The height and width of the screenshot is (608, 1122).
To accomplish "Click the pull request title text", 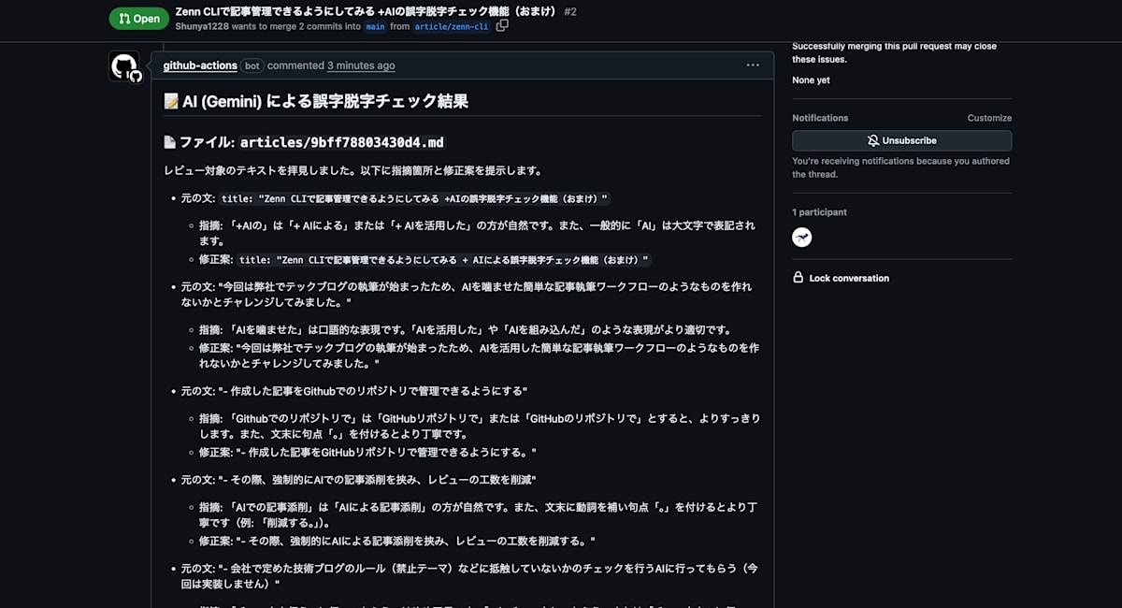I will [x=366, y=11].
